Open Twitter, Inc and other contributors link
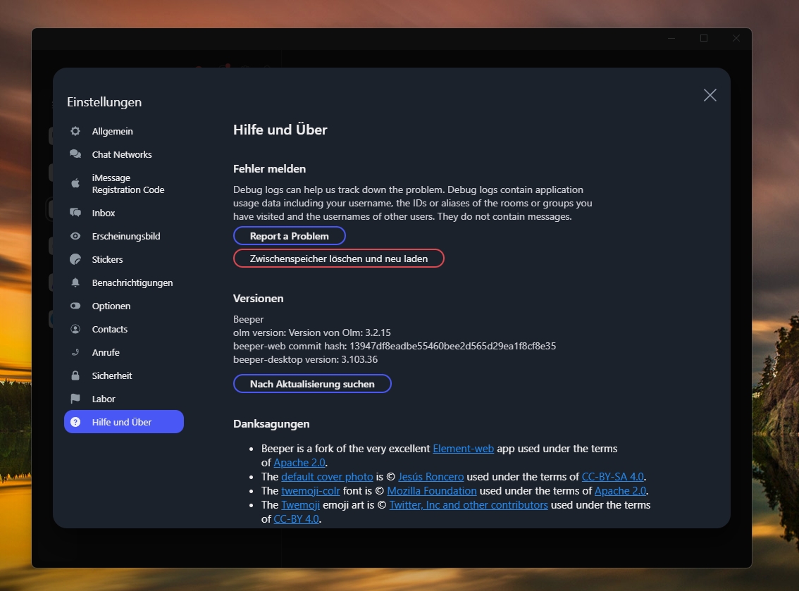 click(x=469, y=505)
